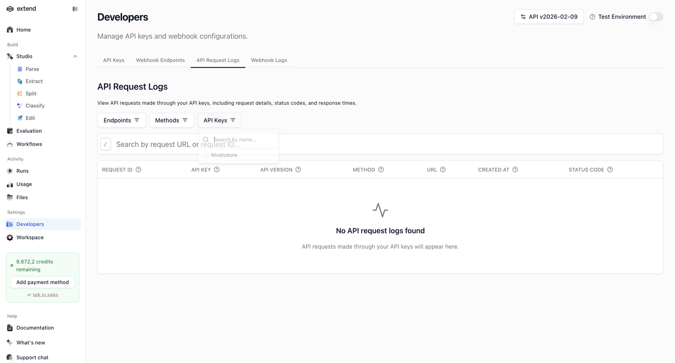Click the Edit pencil icon
This screenshot has width=675, height=363.
pos(20,118)
